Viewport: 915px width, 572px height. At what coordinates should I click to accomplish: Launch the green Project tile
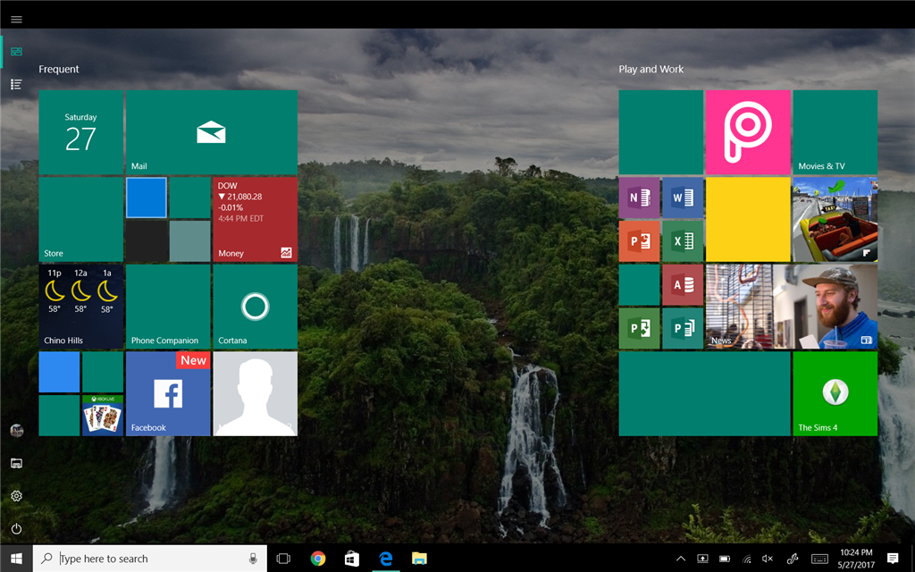pyautogui.click(x=640, y=329)
